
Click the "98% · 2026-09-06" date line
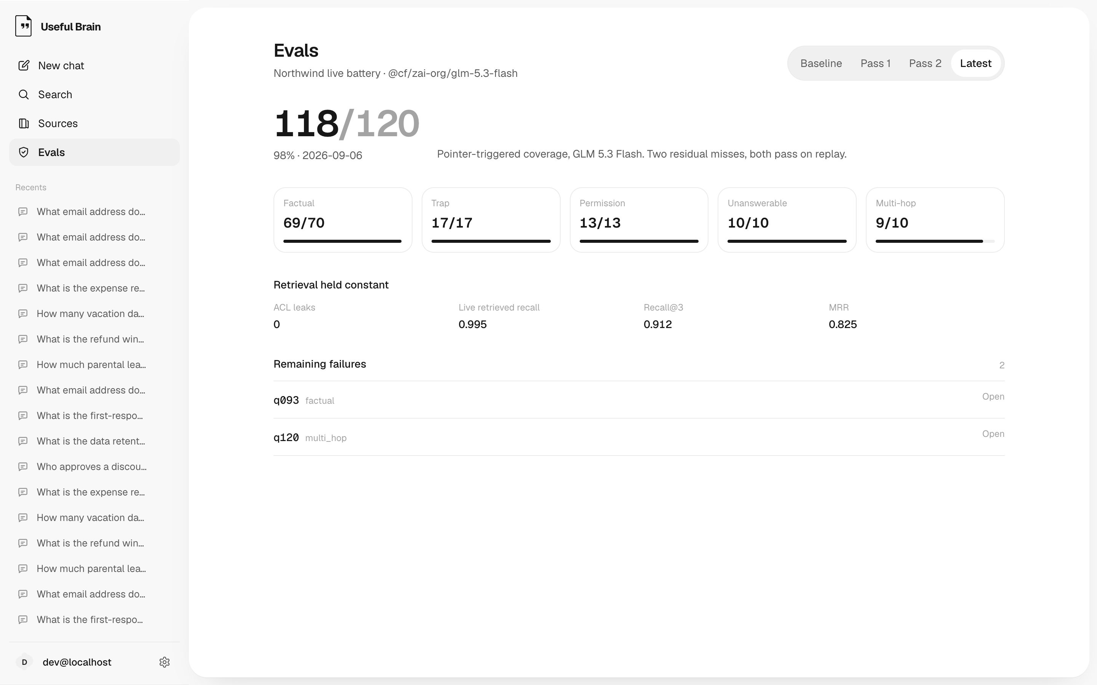pyautogui.click(x=318, y=155)
